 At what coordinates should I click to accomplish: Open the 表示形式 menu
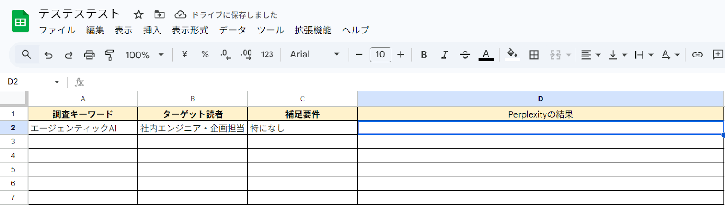point(190,30)
